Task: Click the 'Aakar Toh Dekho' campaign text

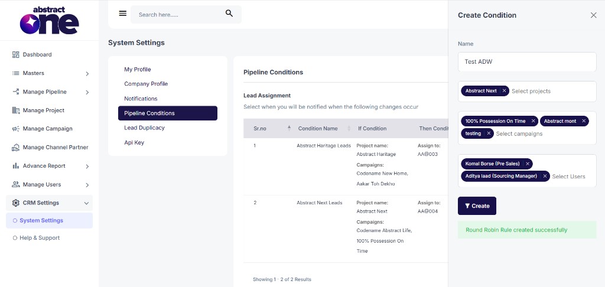Action: tap(375, 184)
